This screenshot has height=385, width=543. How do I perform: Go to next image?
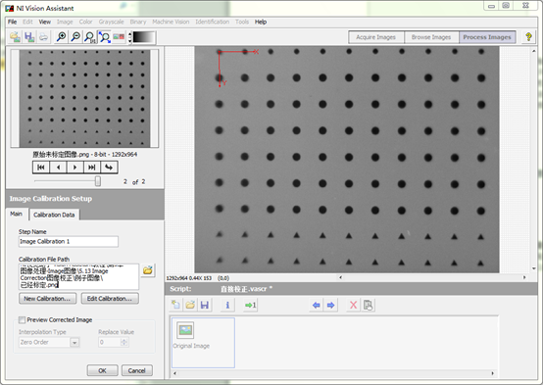pyautogui.click(x=74, y=168)
